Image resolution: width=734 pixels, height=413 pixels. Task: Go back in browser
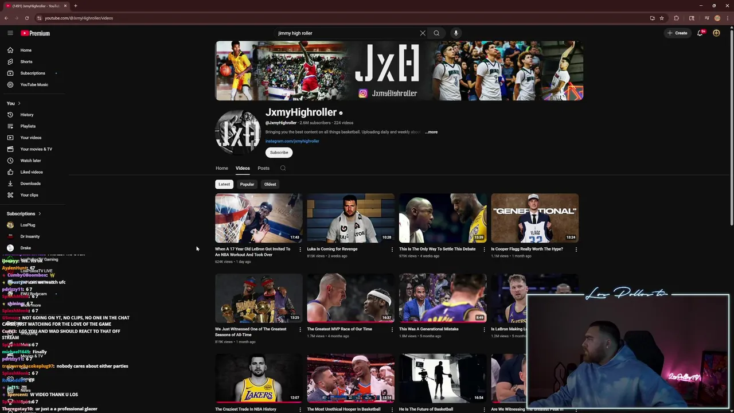pos(6,18)
